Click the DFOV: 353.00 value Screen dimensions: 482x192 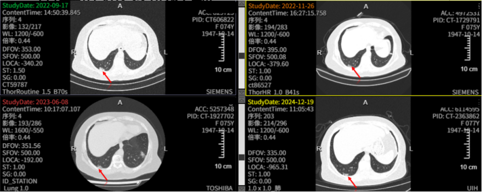click(x=21, y=49)
